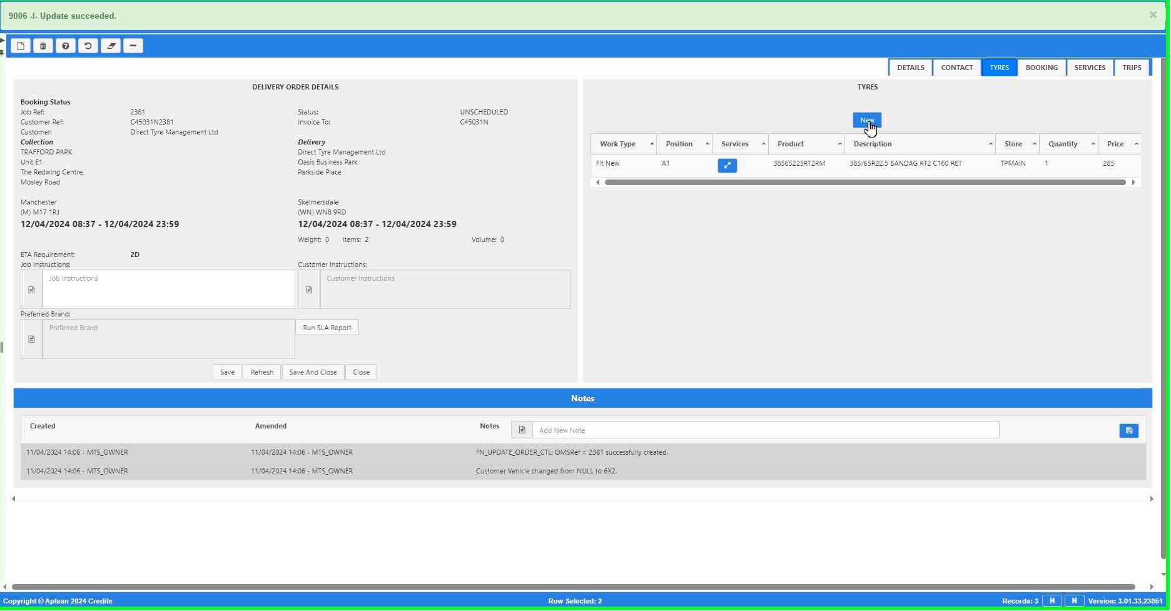Click tyres grid scroll left arrow

(597, 183)
